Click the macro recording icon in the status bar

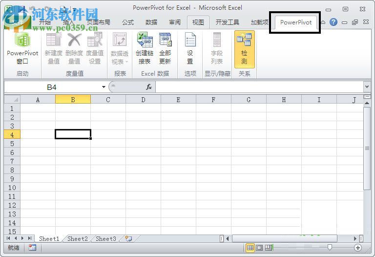(32, 247)
